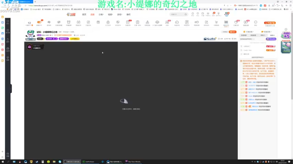Click the headset support icon at sidebar bottom

click(x=8, y=154)
